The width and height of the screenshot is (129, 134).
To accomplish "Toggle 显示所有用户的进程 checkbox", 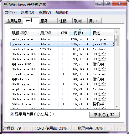I will tap(12, 114).
